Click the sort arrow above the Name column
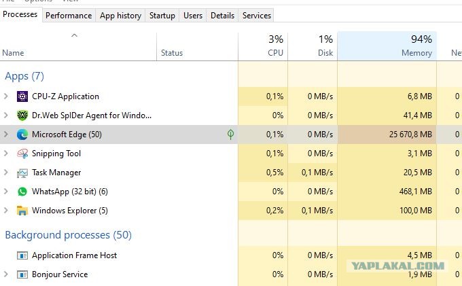Screen dimensions: 462x286 click(x=74, y=35)
